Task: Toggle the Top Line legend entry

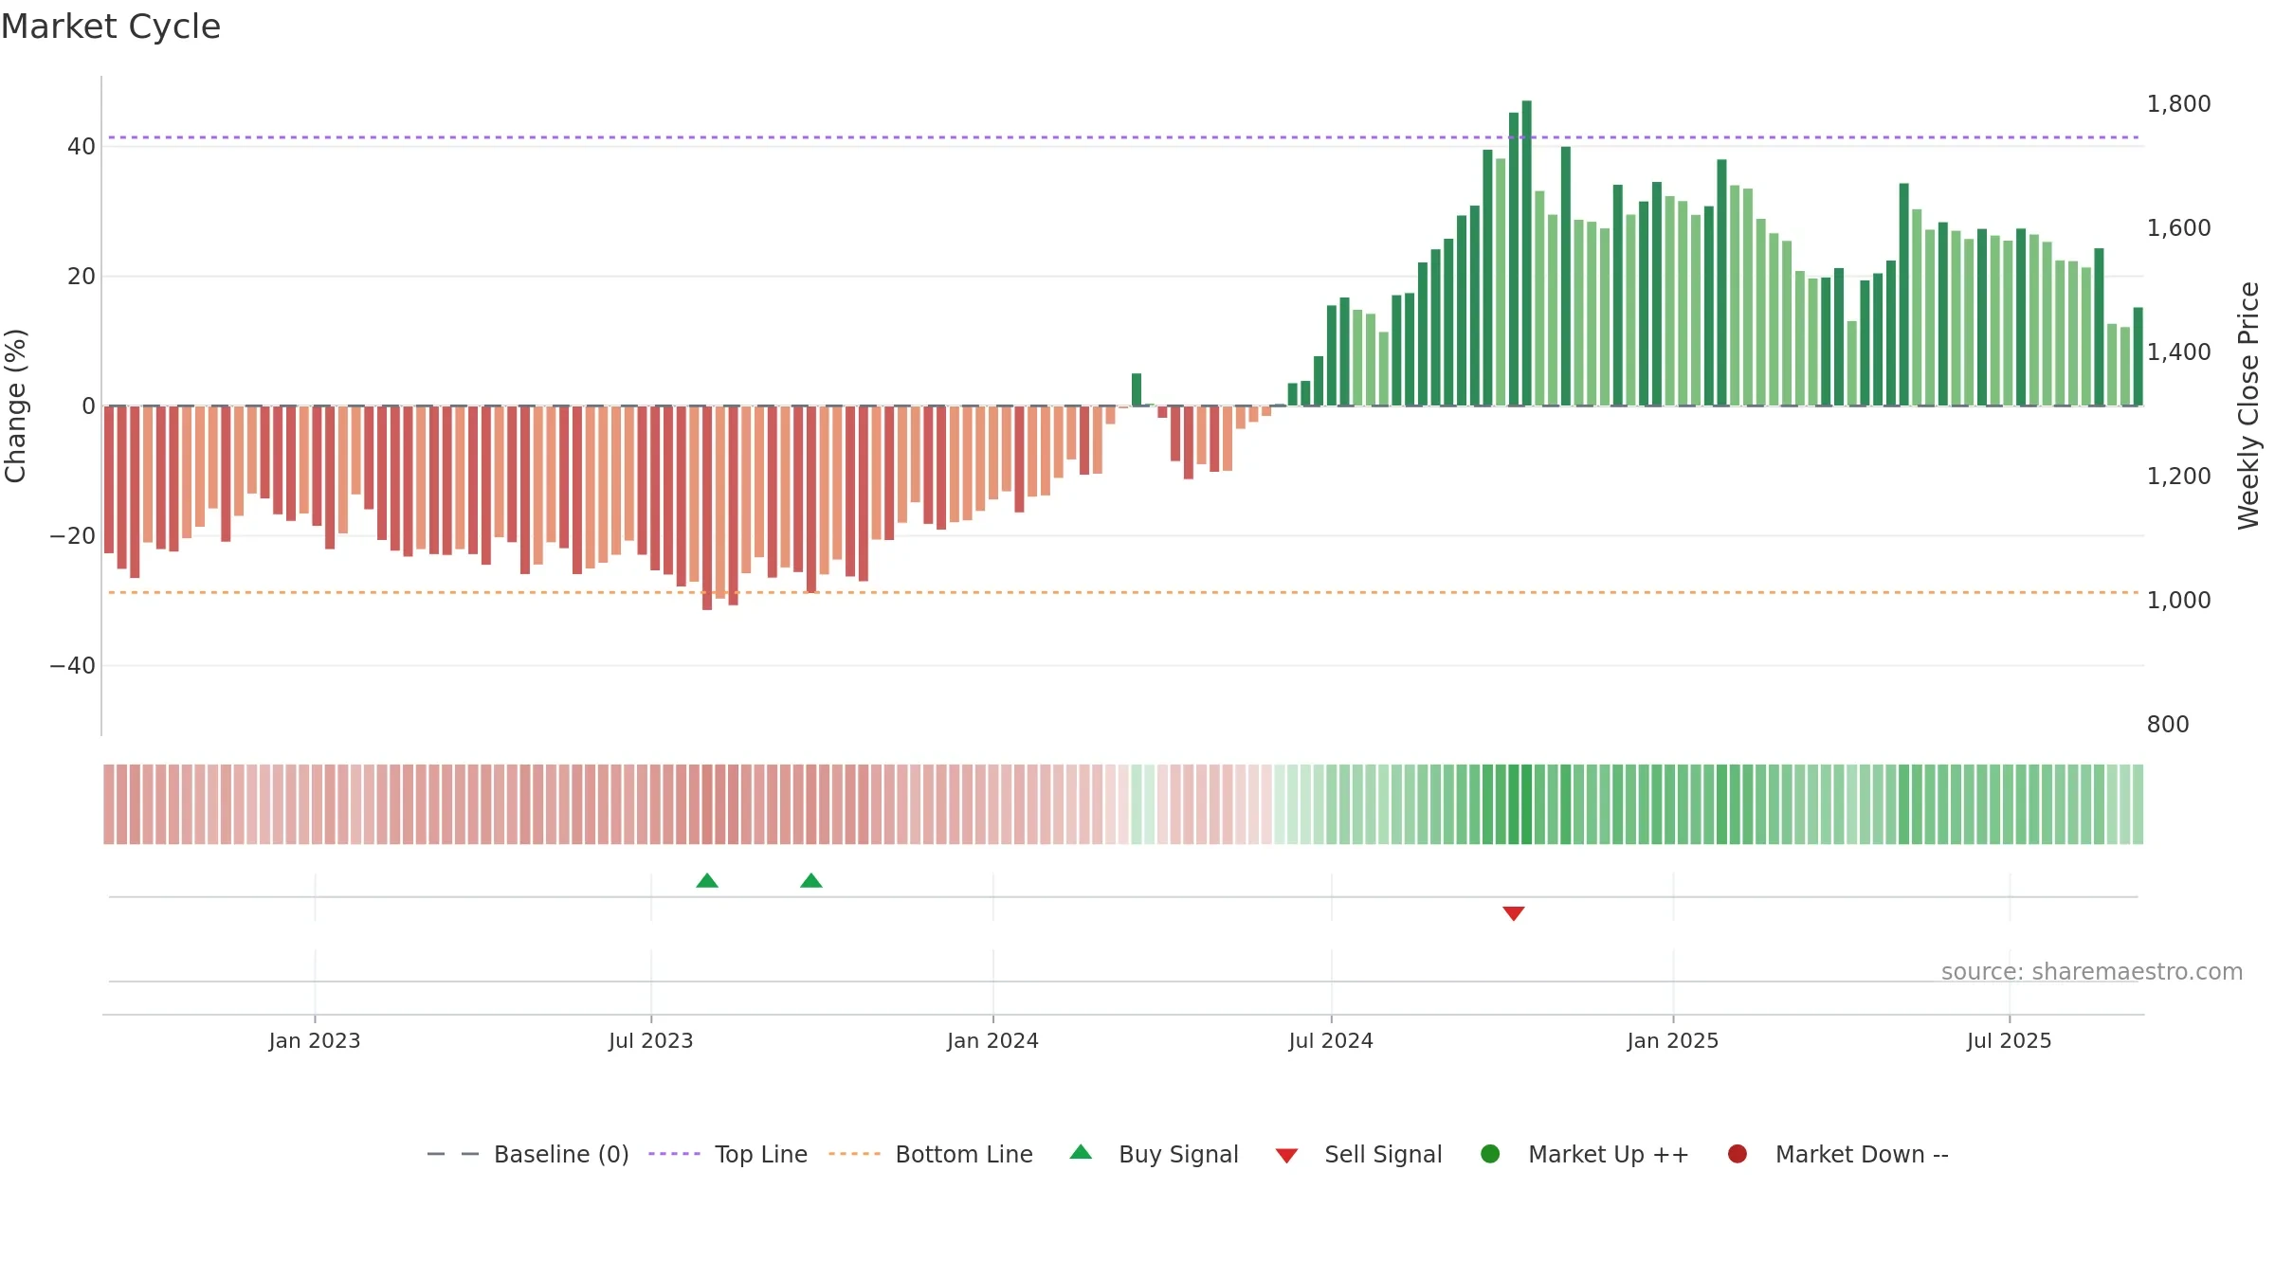Action: 728,1154
